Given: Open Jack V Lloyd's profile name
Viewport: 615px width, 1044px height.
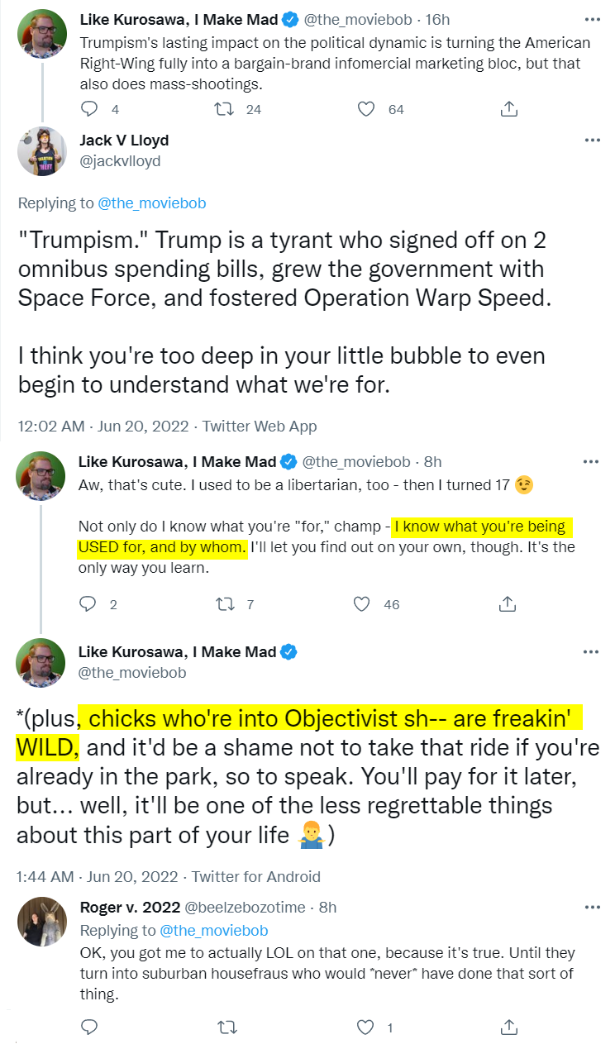Looking at the screenshot, I should 124,140.
